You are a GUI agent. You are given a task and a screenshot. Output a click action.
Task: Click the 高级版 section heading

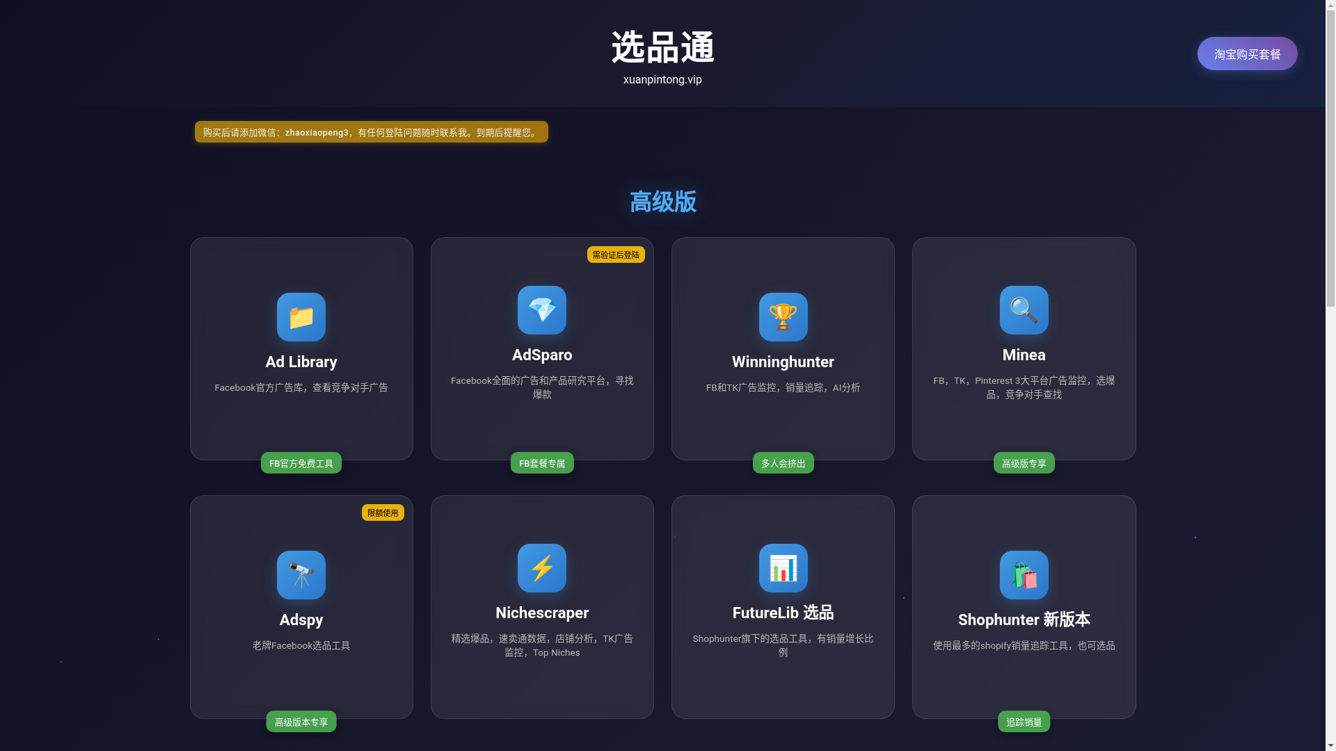(x=662, y=202)
